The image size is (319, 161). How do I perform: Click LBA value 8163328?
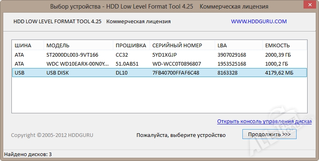point(227,73)
